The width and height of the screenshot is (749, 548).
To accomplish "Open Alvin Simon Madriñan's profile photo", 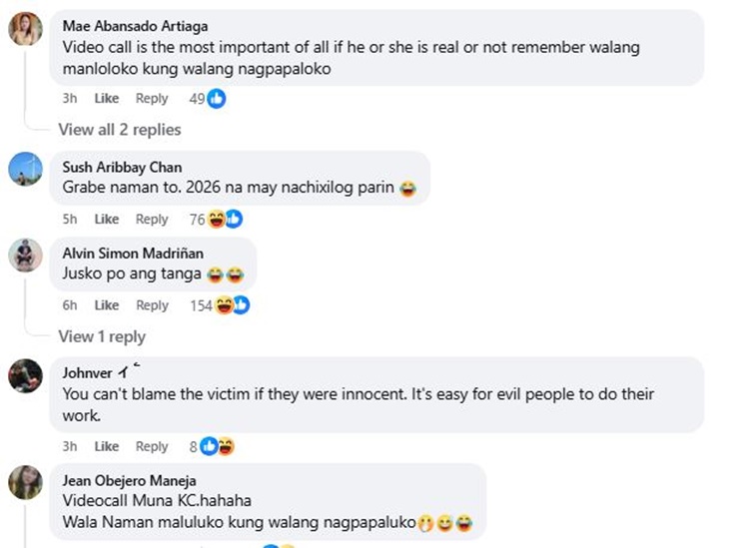I will (x=25, y=256).
